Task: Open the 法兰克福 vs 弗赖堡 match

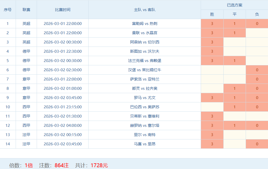Action: [145, 61]
